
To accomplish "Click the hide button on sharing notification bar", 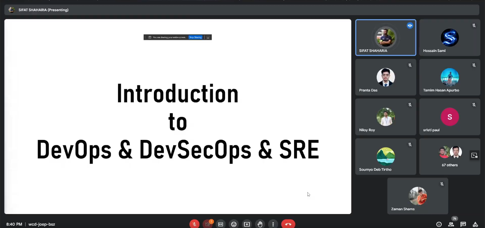I will click(208, 37).
